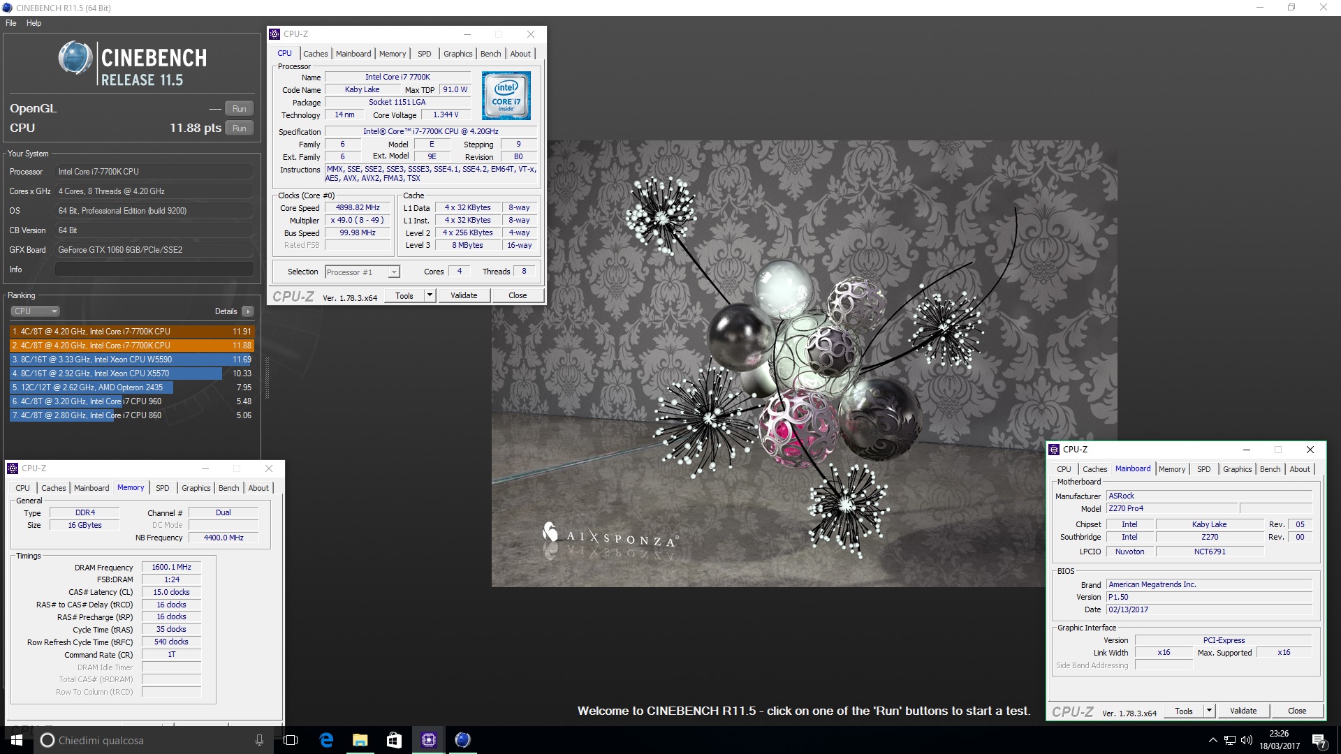
Task: Click Tools button in Mainboard CPU-Z window
Action: tap(1184, 711)
